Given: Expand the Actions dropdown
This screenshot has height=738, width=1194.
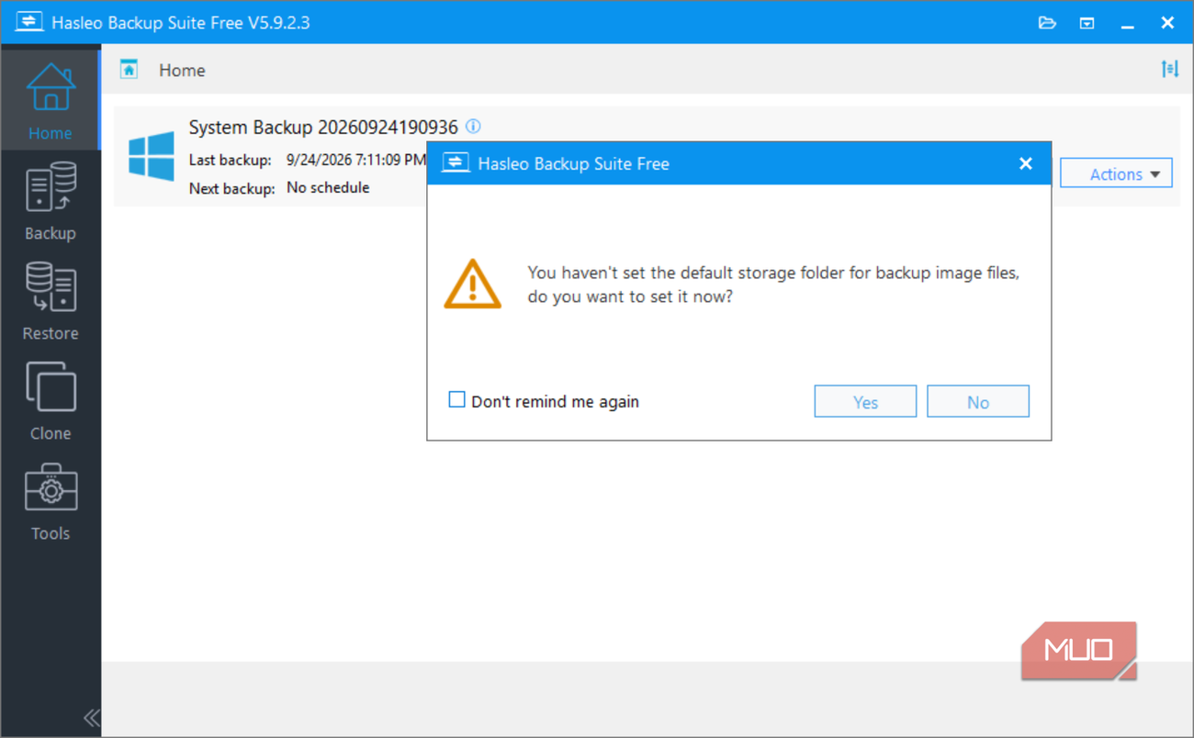Looking at the screenshot, I should 1116,173.
